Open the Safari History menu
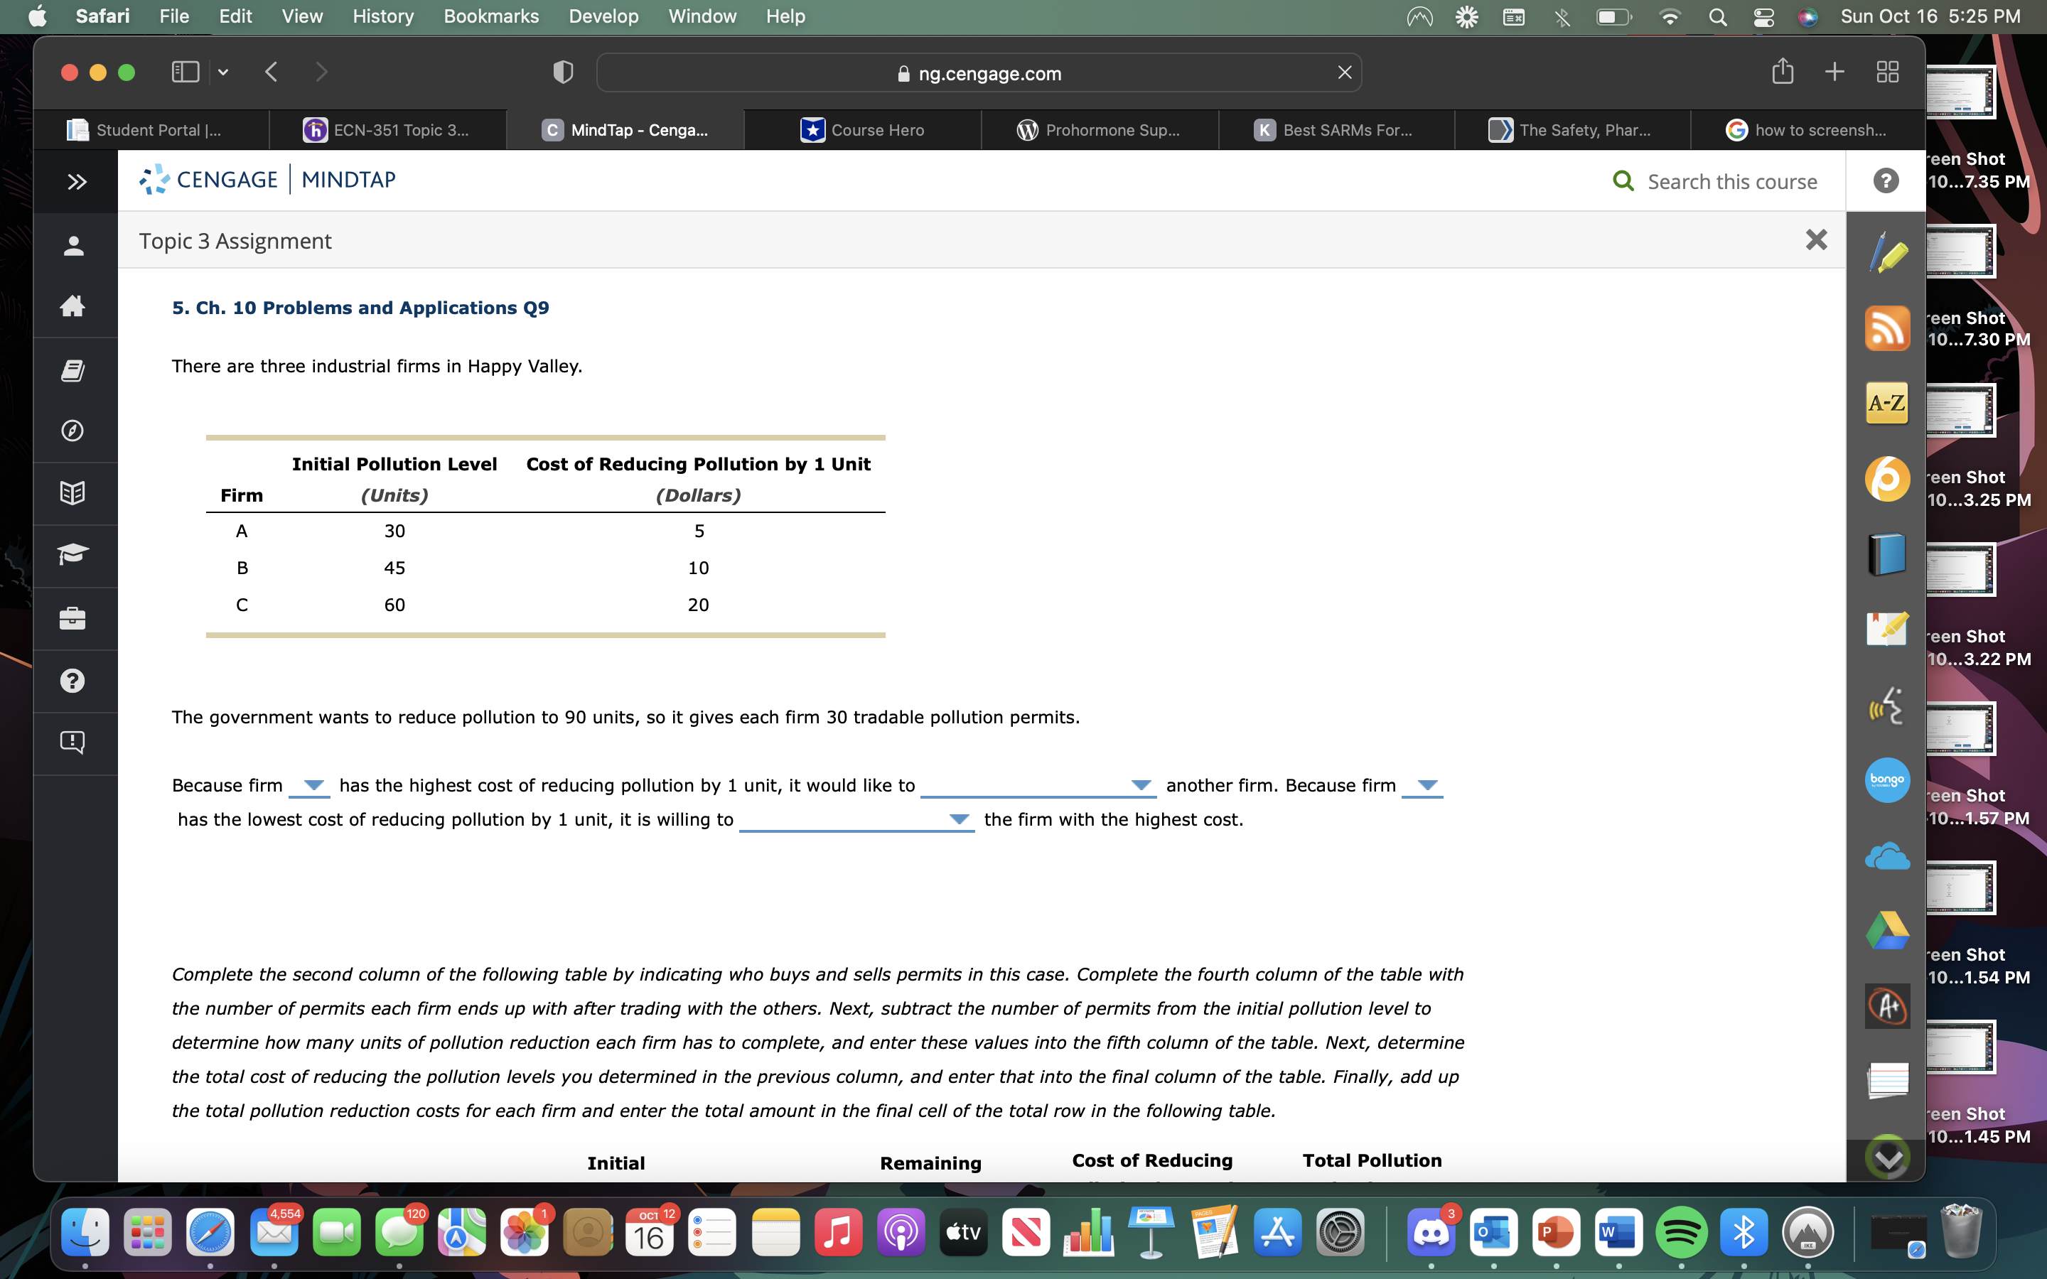 pyautogui.click(x=382, y=16)
